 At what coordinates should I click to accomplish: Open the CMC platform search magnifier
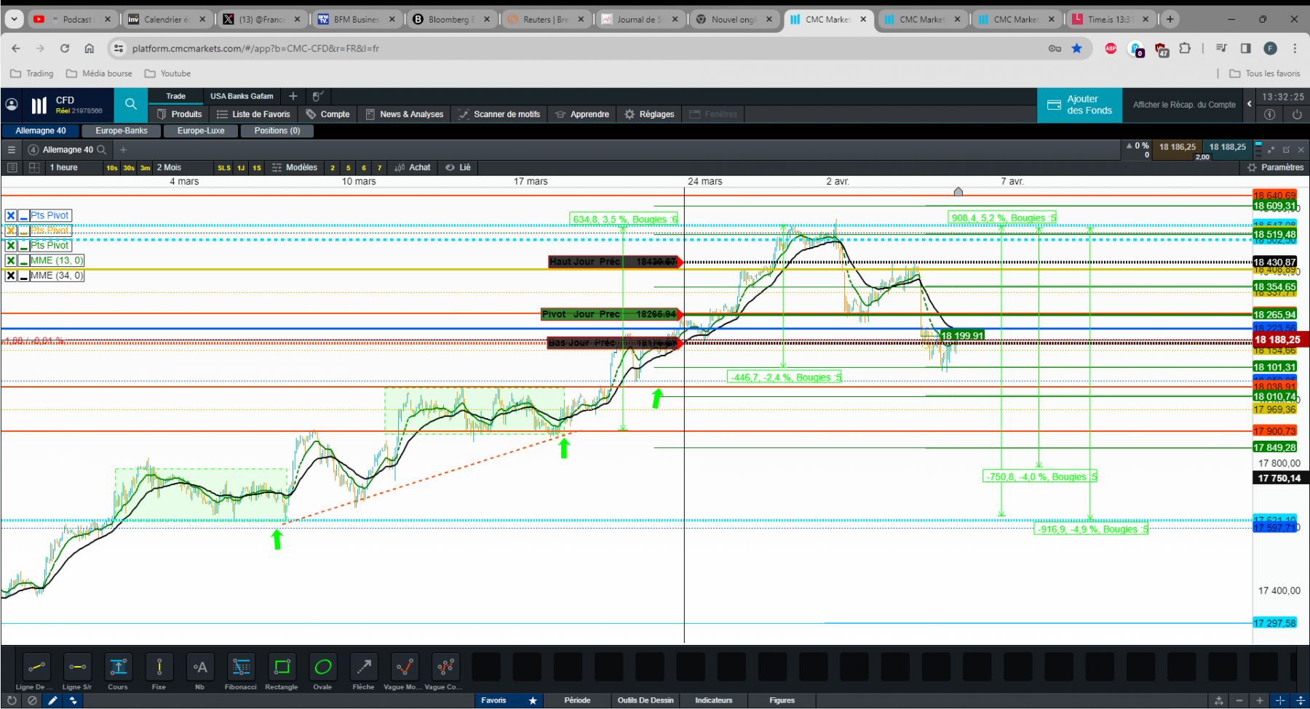click(131, 105)
